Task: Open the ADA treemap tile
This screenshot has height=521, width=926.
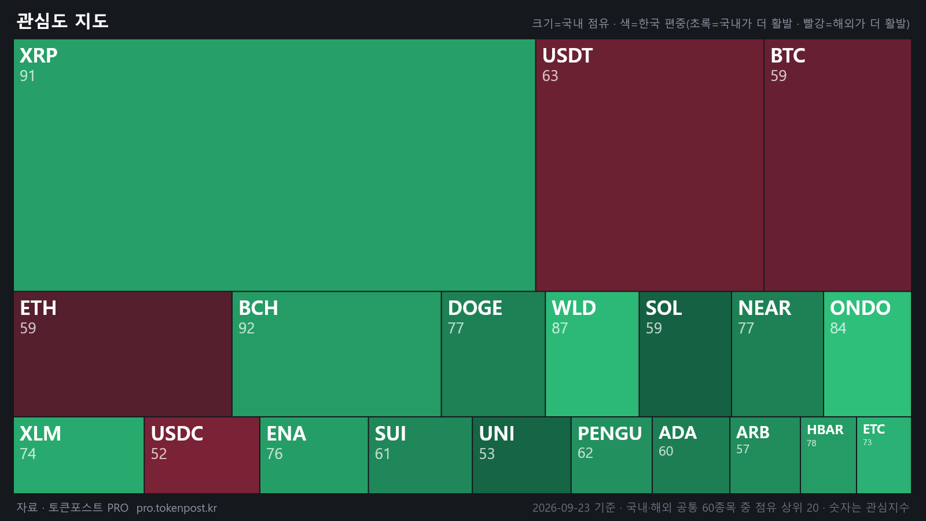Action: point(691,455)
